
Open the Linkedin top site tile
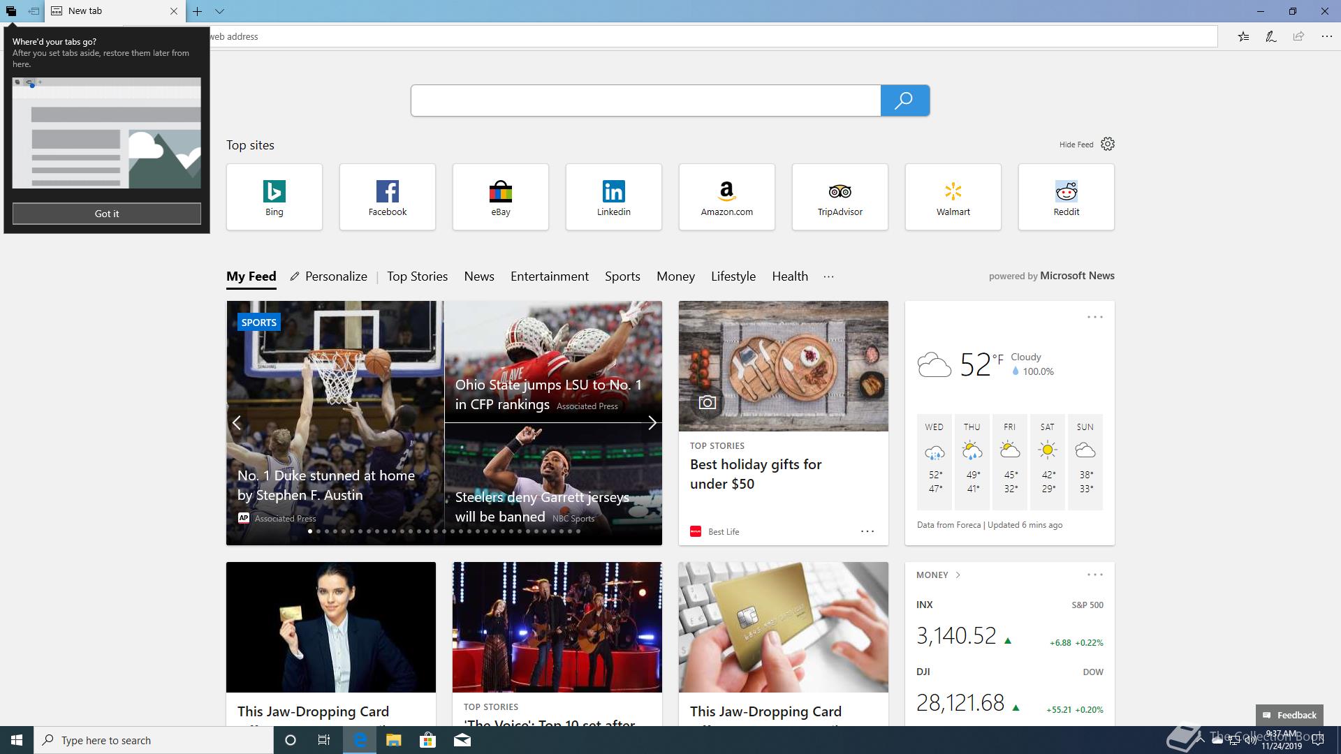[614, 197]
